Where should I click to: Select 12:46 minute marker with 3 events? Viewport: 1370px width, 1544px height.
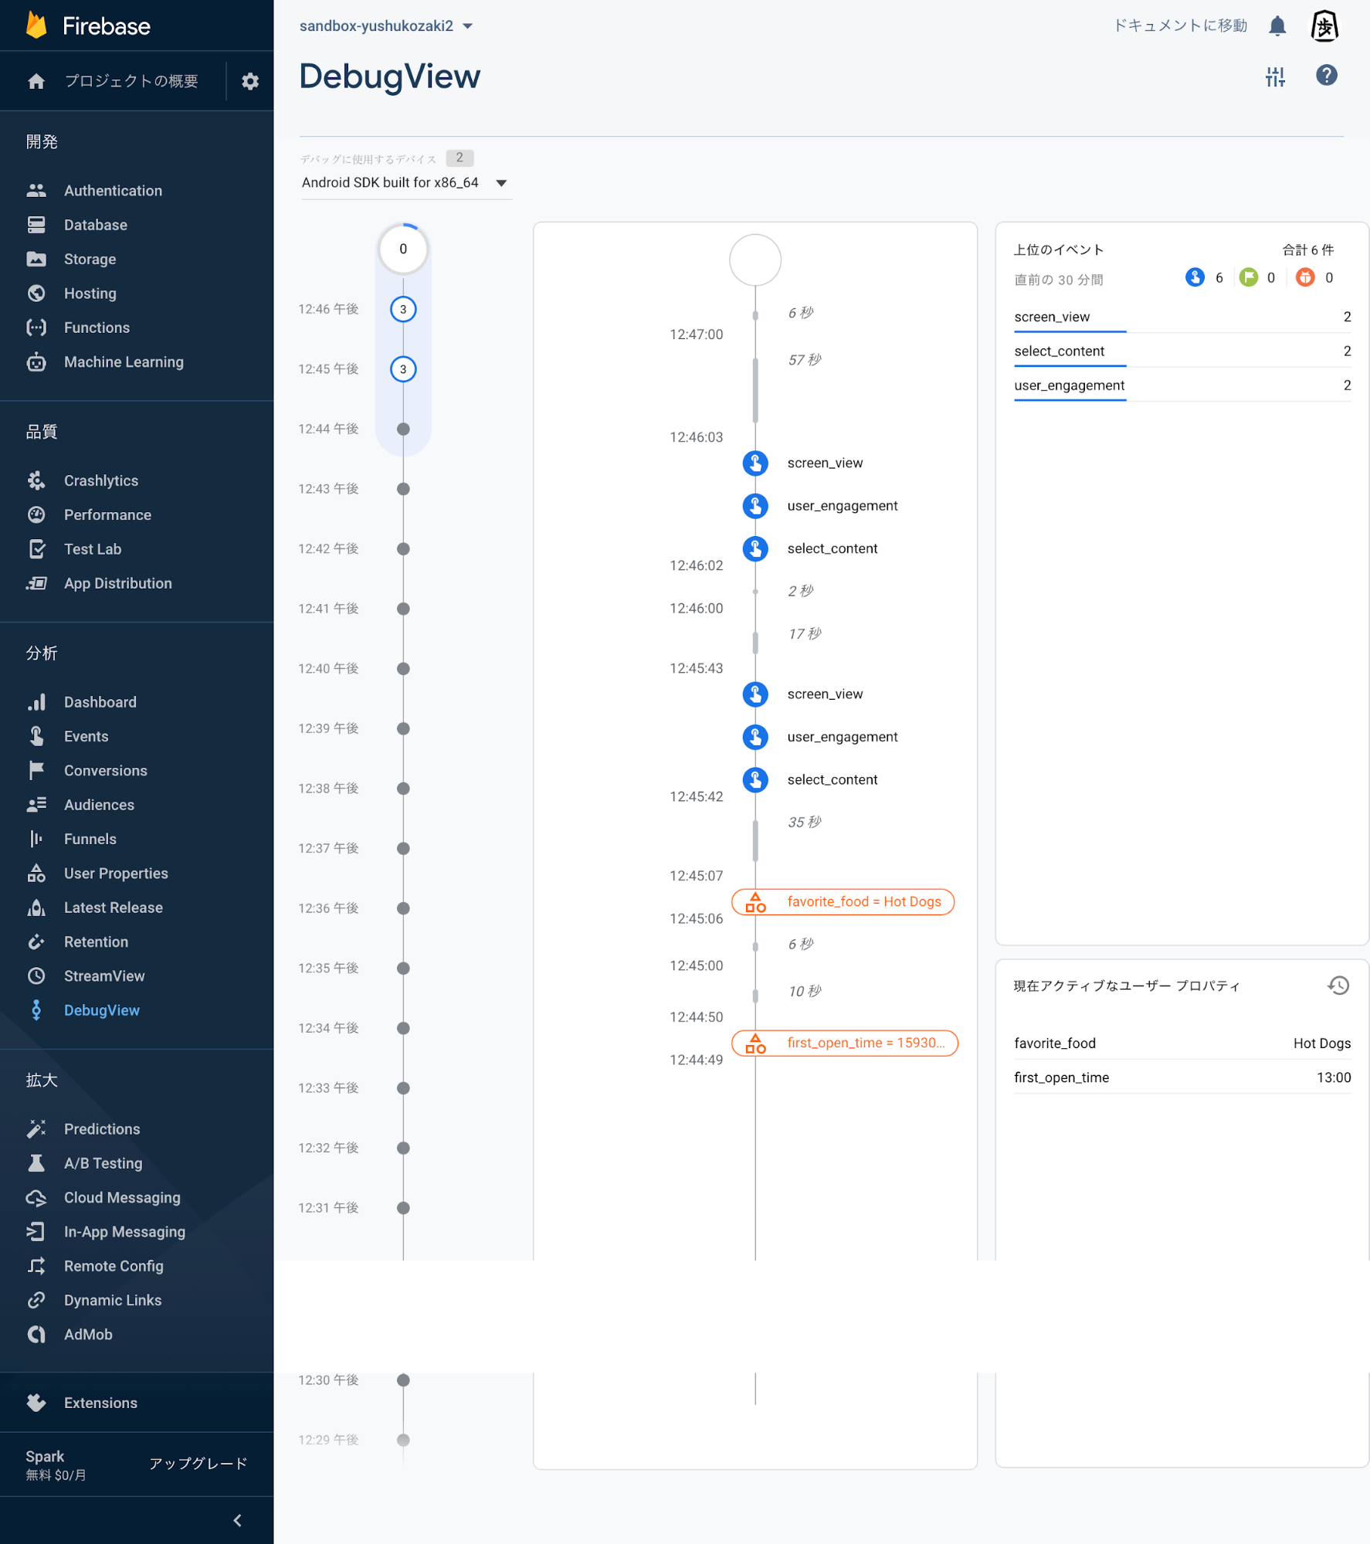(403, 309)
